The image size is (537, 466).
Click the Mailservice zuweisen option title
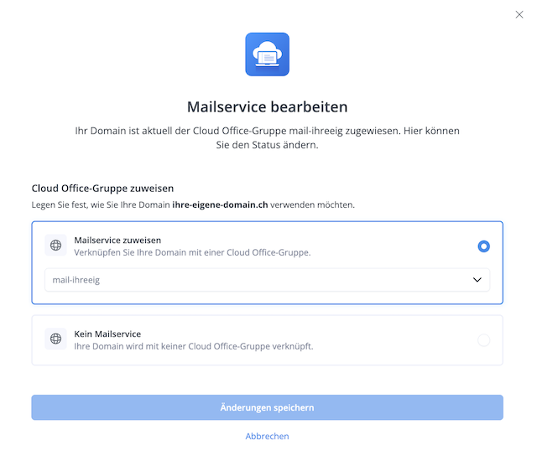[x=117, y=241]
